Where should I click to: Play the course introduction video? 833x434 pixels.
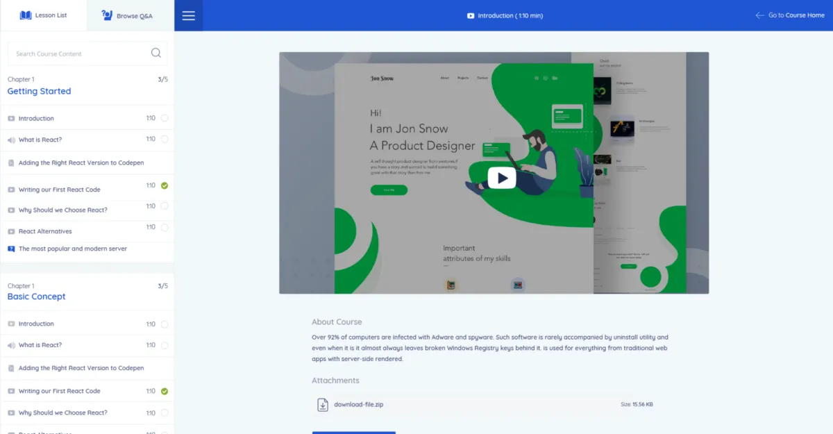tap(501, 178)
